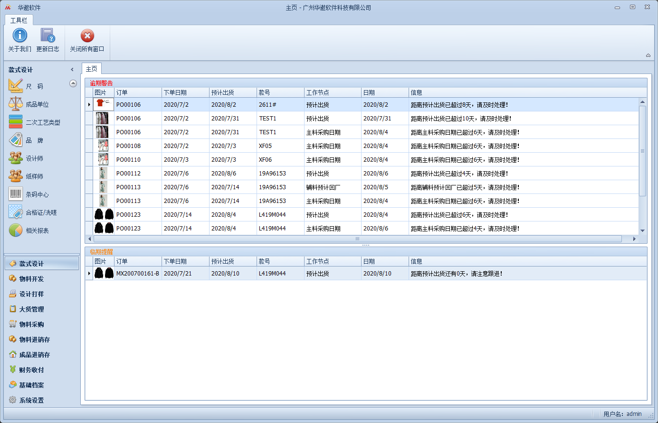Open the 更新日志 update log
This screenshot has width=658, height=423.
coord(48,36)
